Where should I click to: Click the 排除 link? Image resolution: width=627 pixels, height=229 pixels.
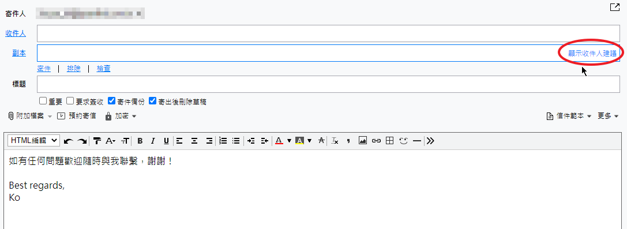point(74,69)
